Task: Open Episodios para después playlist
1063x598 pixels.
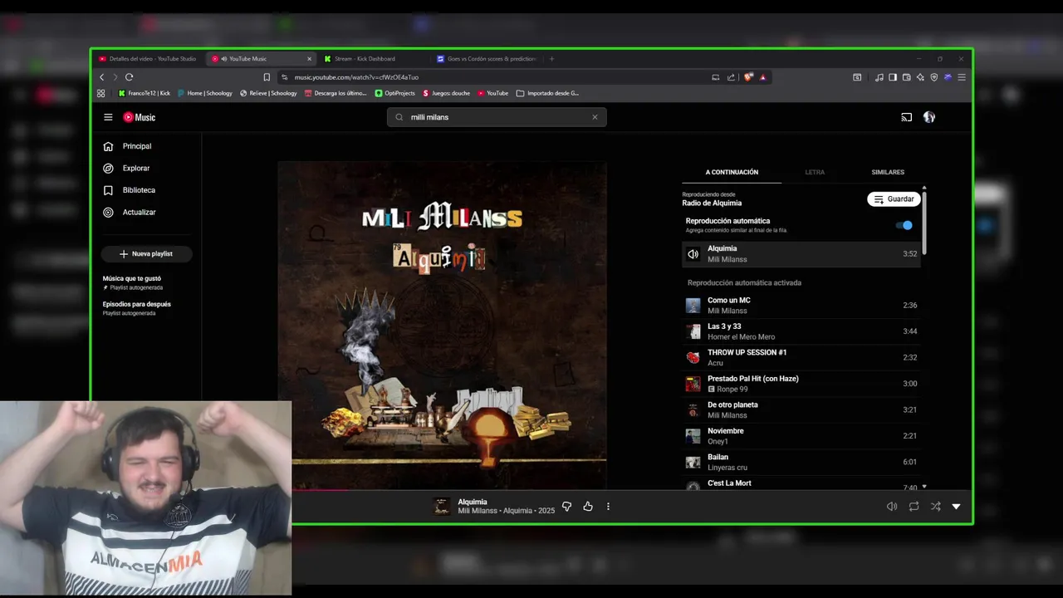Action: [137, 308]
